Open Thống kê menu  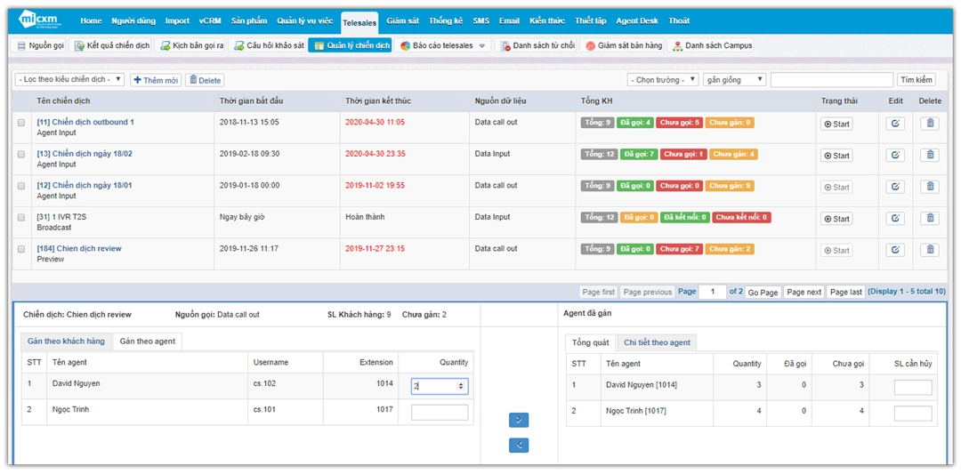click(446, 20)
